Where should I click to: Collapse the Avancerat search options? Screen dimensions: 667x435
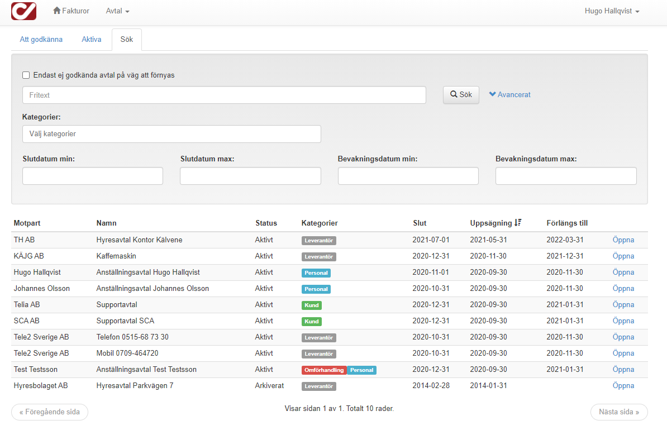[509, 94]
